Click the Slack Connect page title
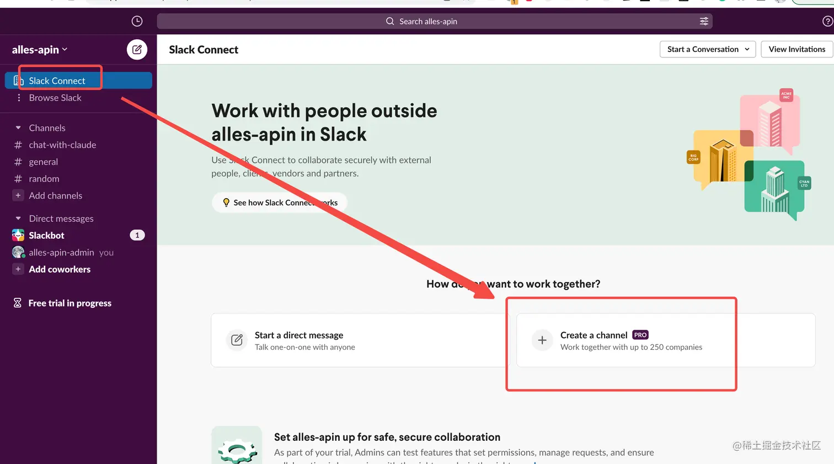Viewport: 834px width, 464px height. pyautogui.click(x=204, y=50)
